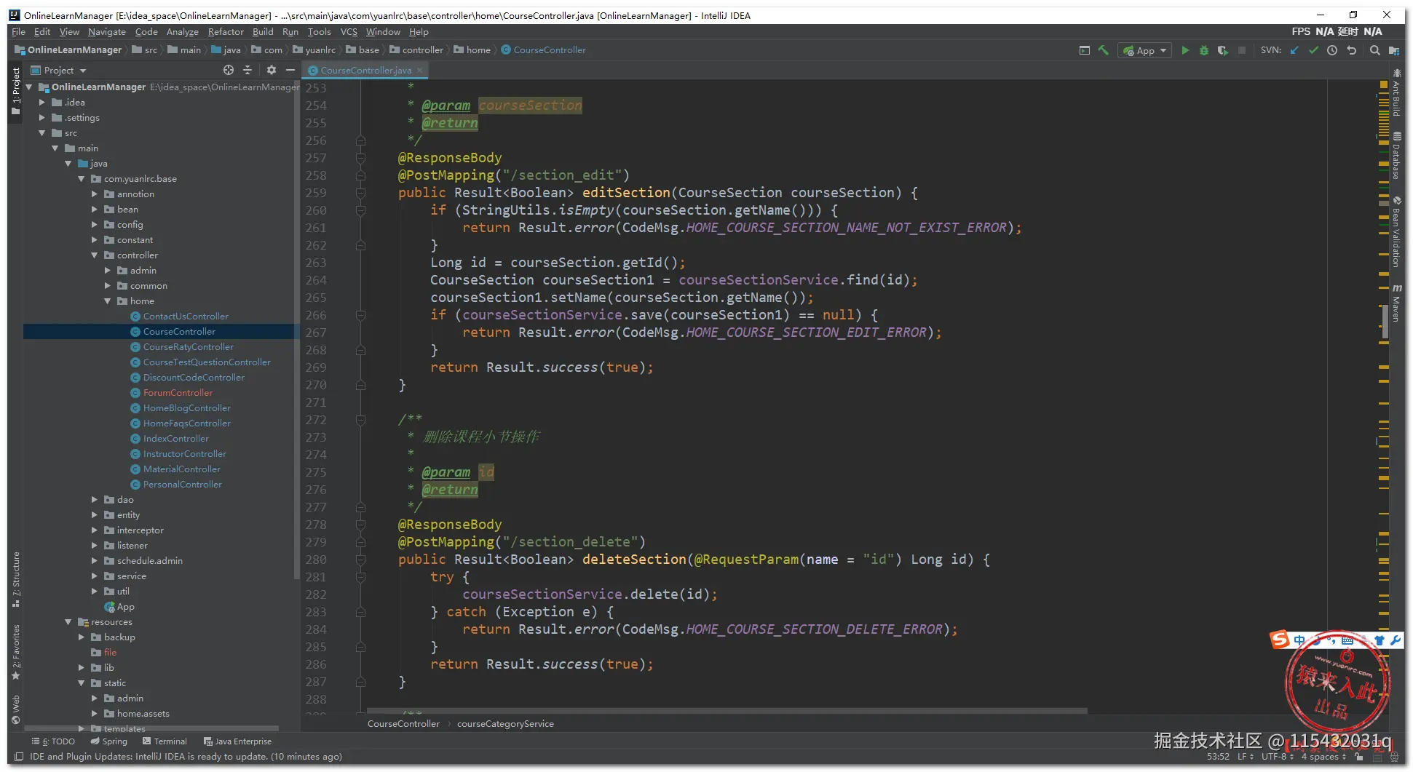The height and width of the screenshot is (772, 1413).
Task: Click the locate-current-file target icon in Project panel
Action: coord(229,70)
